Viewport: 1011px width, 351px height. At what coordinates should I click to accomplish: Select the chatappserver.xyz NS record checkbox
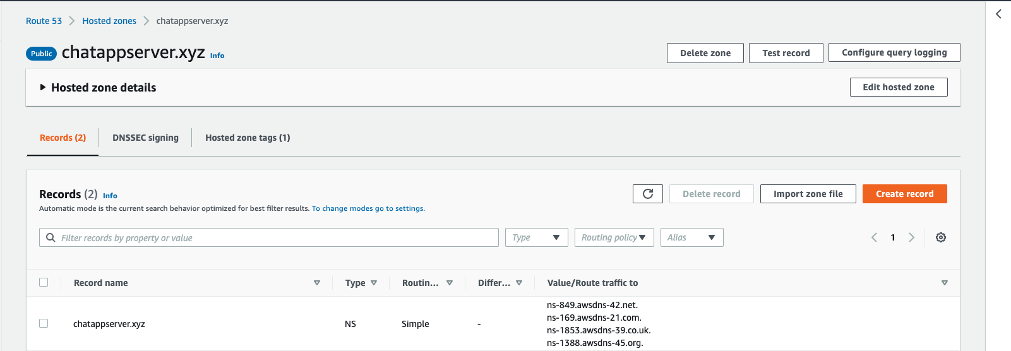tap(44, 323)
